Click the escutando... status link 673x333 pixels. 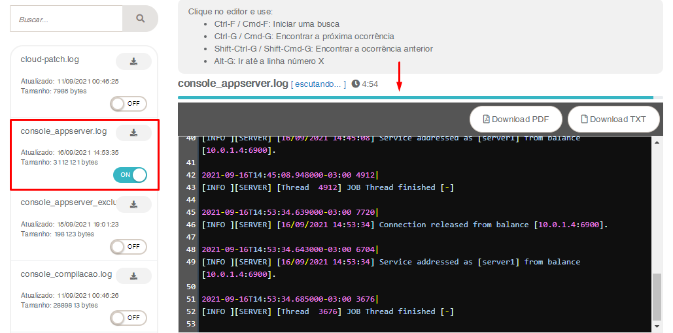[318, 84]
